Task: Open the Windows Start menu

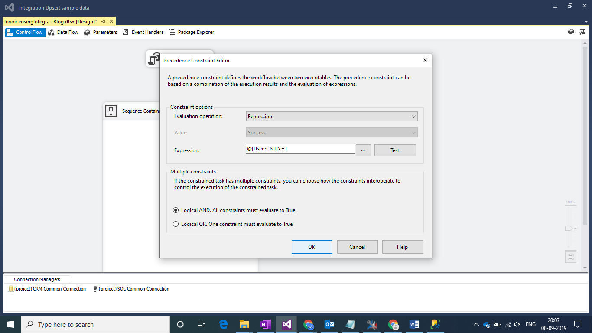Action: click(x=10, y=324)
